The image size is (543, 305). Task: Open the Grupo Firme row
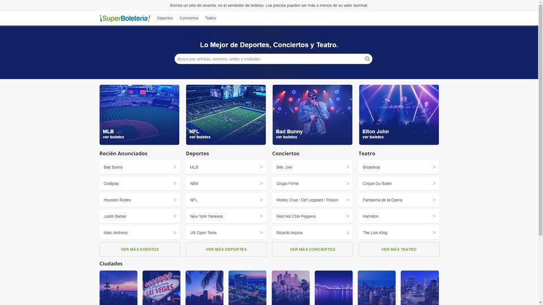click(x=312, y=184)
